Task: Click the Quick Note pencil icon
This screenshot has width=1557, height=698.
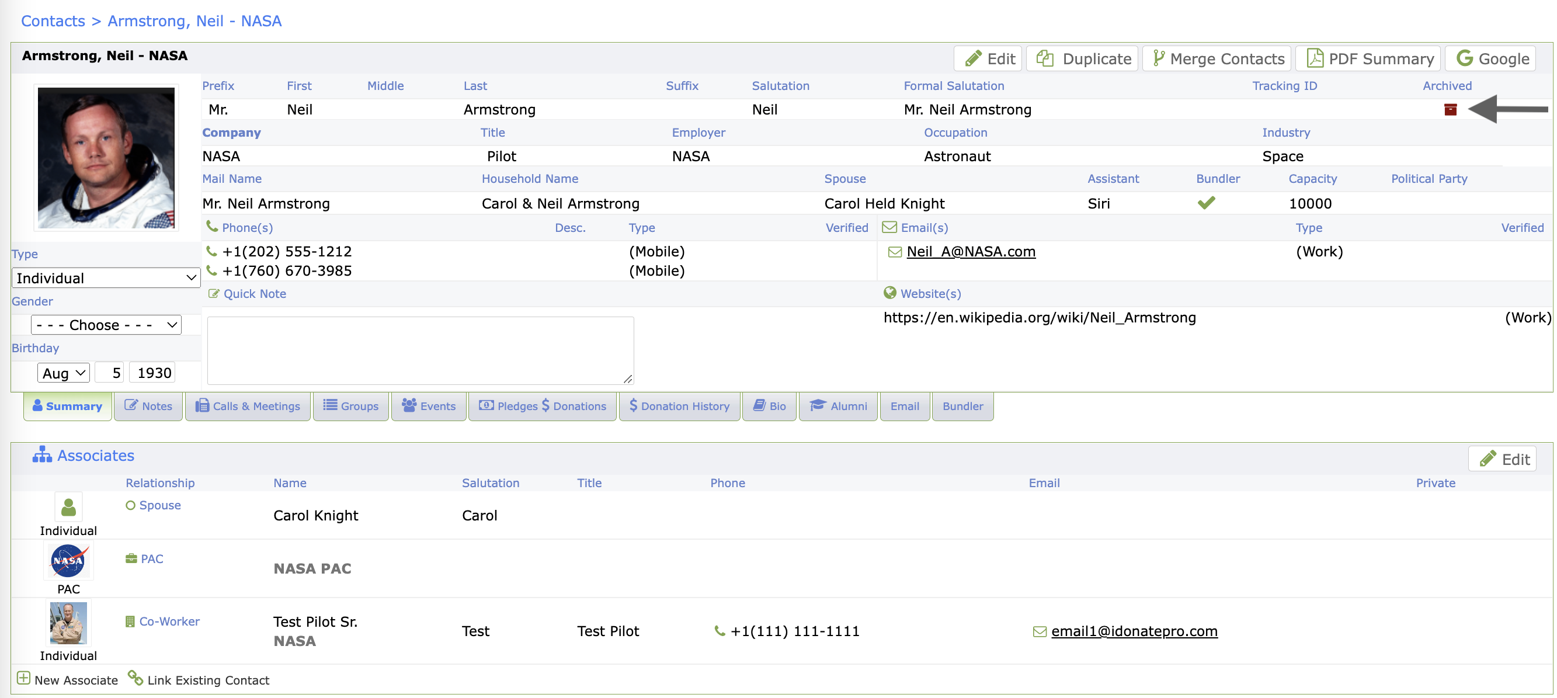Action: coord(213,294)
